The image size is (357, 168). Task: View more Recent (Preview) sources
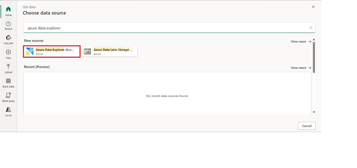click(x=301, y=68)
